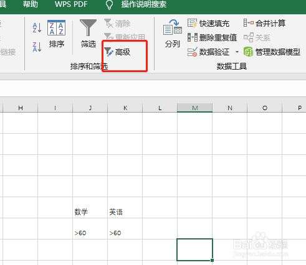This screenshot has height=265, width=306.
Task: Click the lightbulb tell-me icon
Action: (109, 4)
